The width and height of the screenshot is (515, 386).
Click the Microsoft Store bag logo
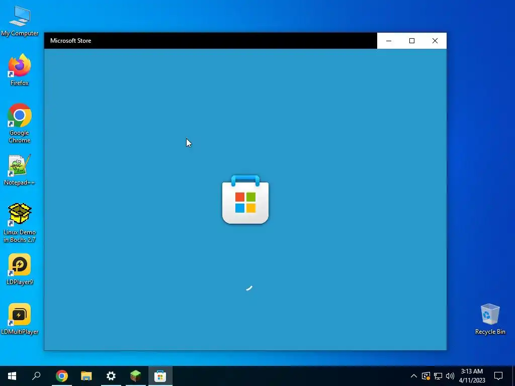pyautogui.click(x=245, y=200)
